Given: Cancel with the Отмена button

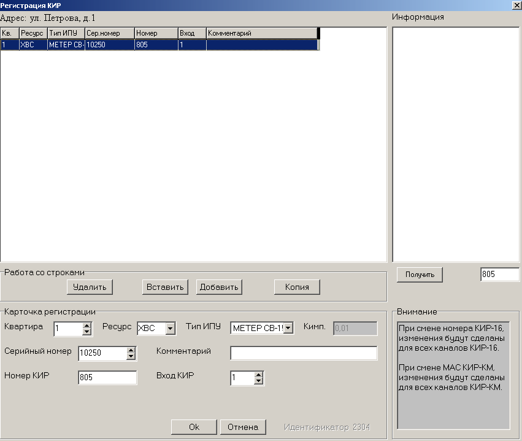Looking at the screenshot, I should pyautogui.click(x=242, y=427).
